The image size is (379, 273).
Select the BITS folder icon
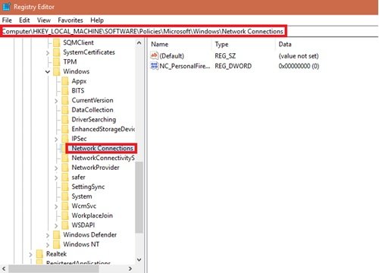(65, 91)
